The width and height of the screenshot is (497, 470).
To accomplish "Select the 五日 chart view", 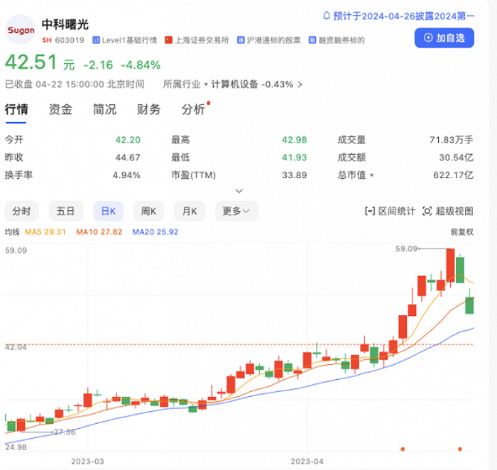I will click(65, 211).
